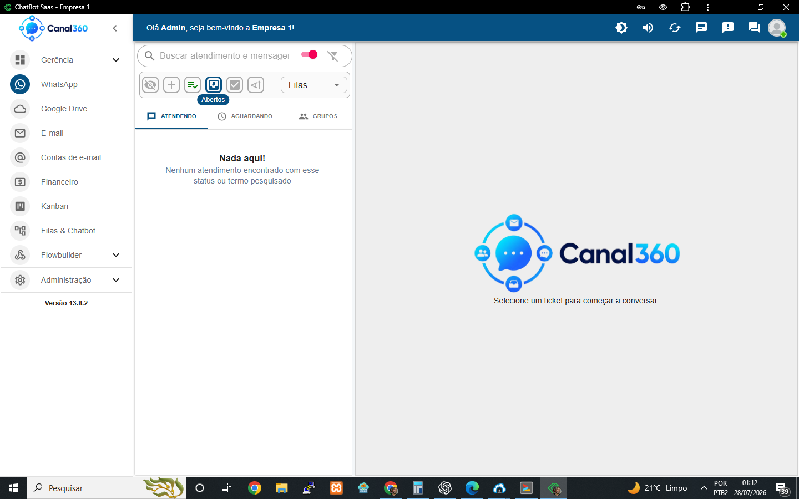Click the Flowbuilder menu label
Screen dimensions: 799x499
coord(61,255)
